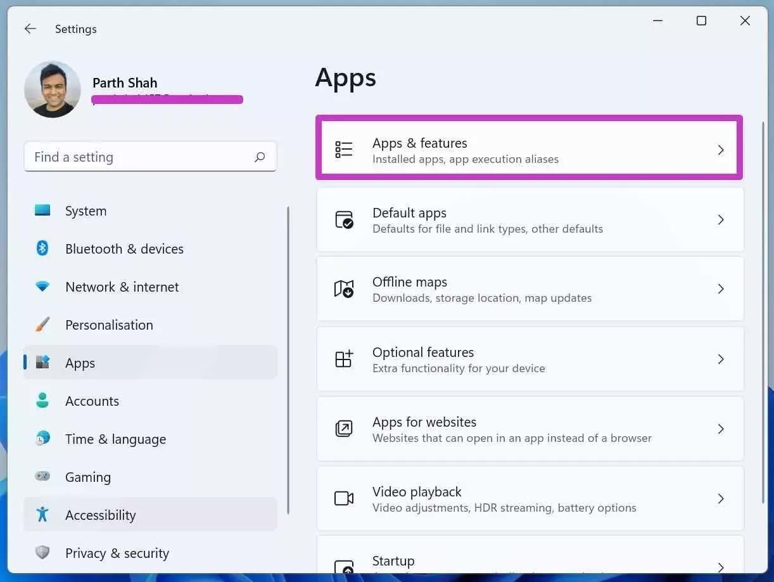Click the Offline maps icon
This screenshot has width=774, height=582.
[344, 289]
